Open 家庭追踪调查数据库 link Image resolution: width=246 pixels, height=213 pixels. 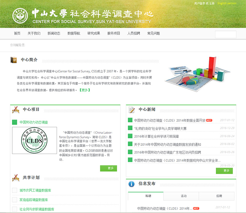pos(34,200)
